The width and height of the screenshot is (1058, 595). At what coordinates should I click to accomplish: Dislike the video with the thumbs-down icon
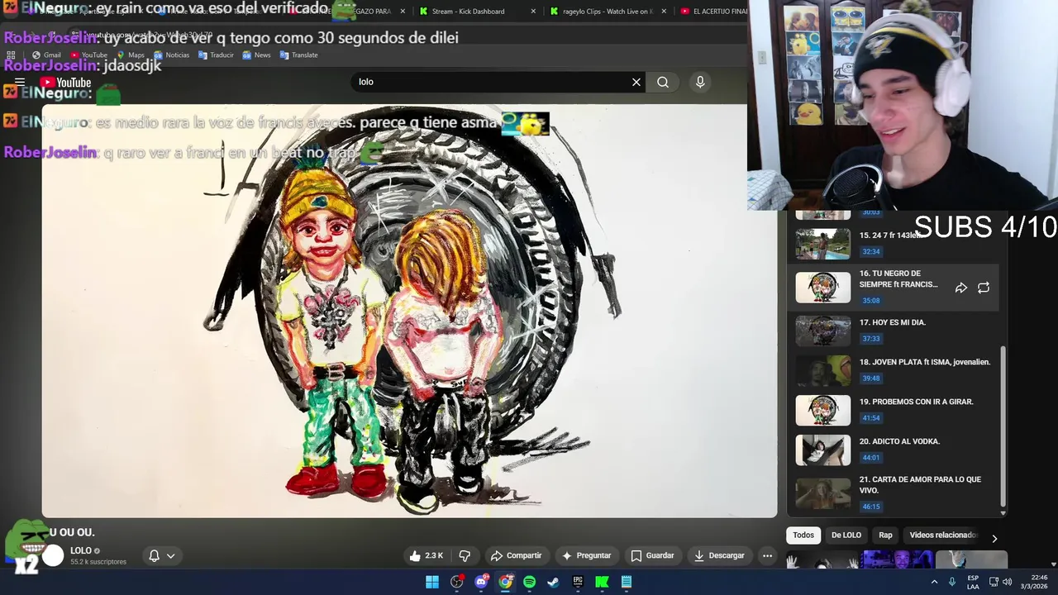point(465,555)
